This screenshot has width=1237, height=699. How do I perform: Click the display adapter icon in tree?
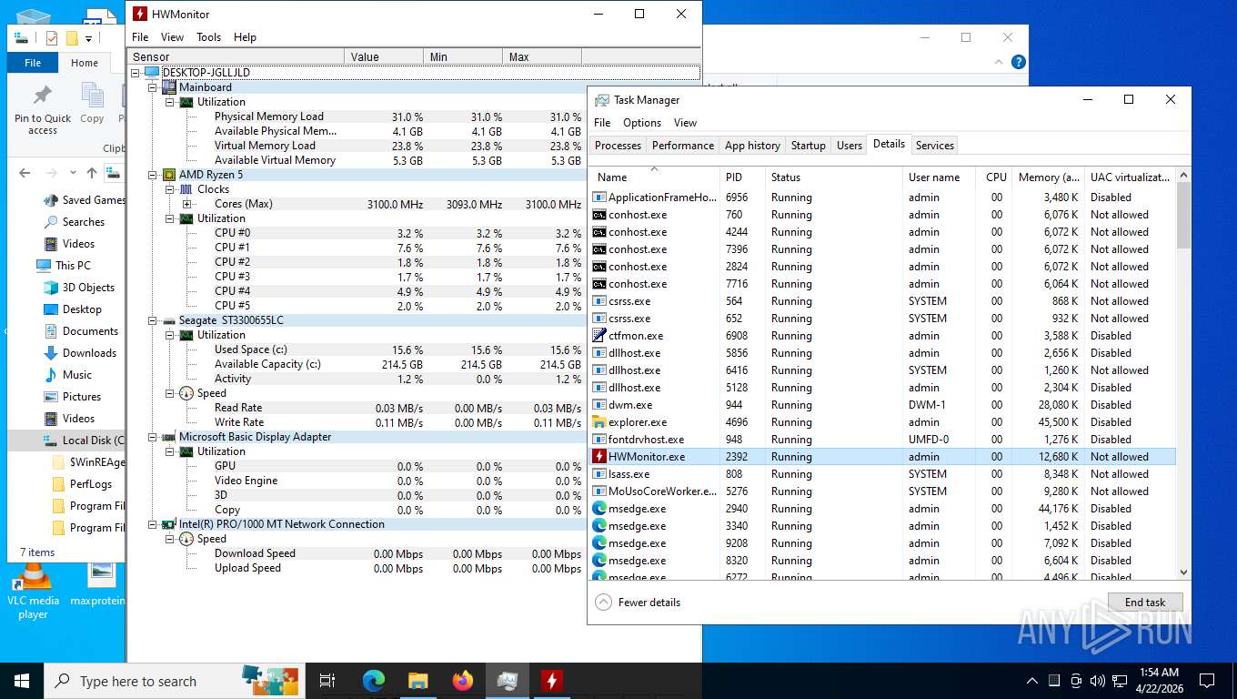pyautogui.click(x=169, y=437)
